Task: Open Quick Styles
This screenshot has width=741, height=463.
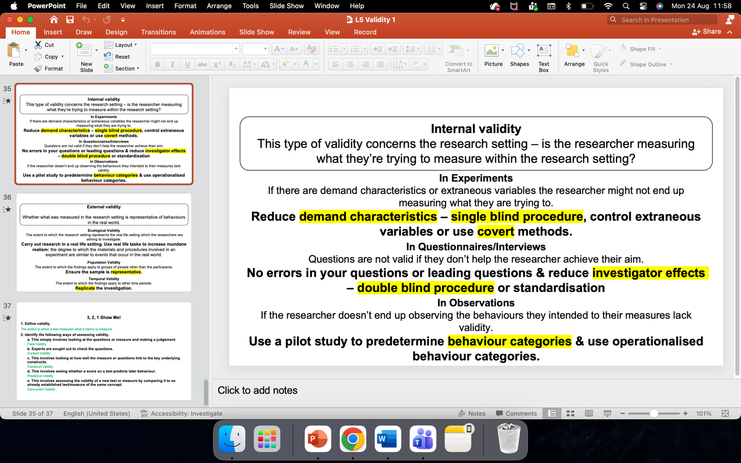Action: [601, 57]
